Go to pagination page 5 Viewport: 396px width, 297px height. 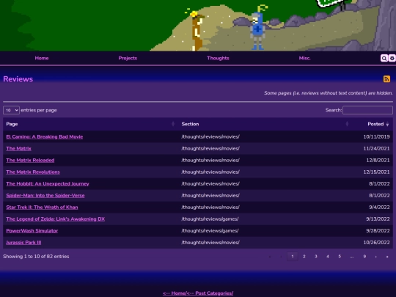(x=340, y=257)
